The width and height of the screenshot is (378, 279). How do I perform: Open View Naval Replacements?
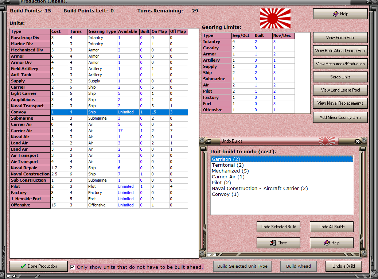[340, 103]
